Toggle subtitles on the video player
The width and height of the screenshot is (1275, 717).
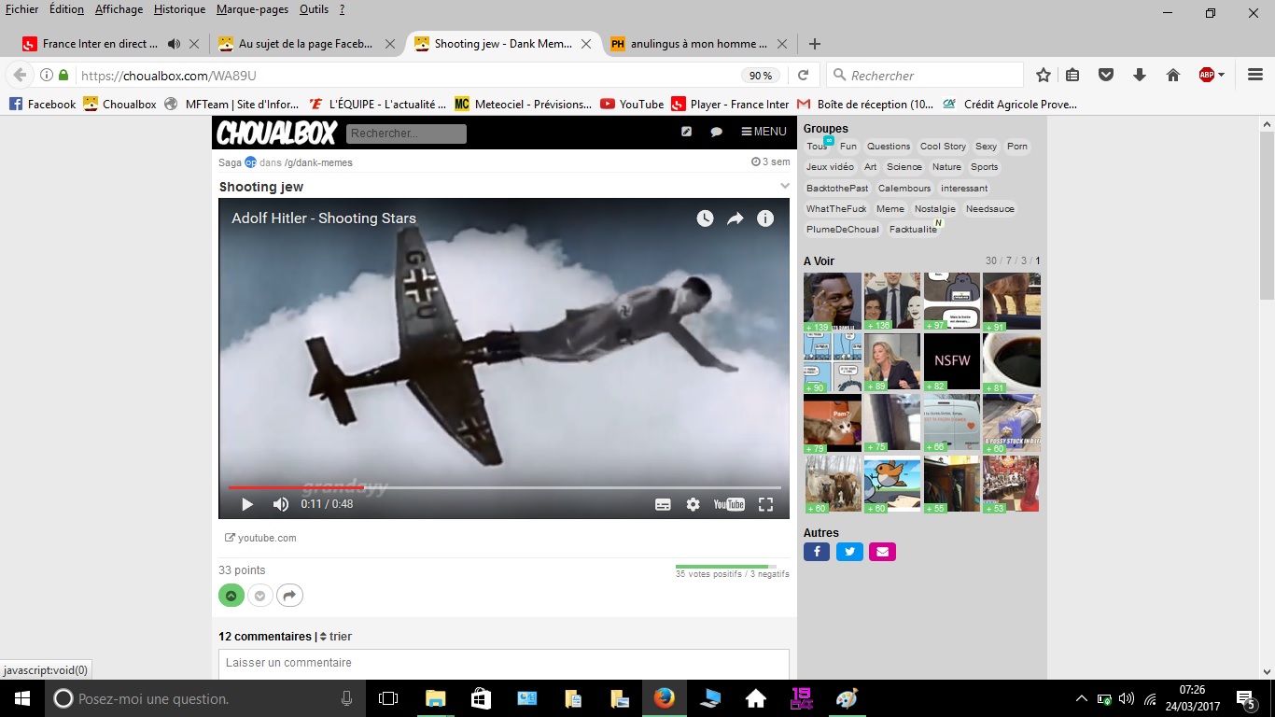[x=663, y=504]
